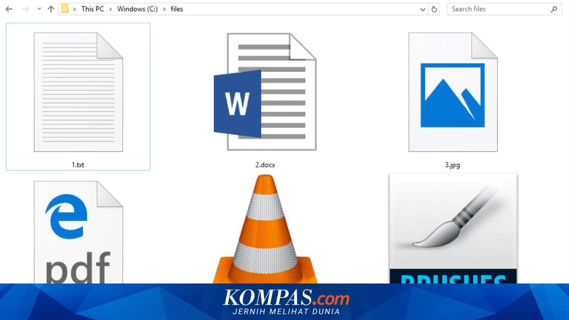The width and height of the screenshot is (569, 320).
Task: Select the 1.txt text document icon
Action: [78, 92]
